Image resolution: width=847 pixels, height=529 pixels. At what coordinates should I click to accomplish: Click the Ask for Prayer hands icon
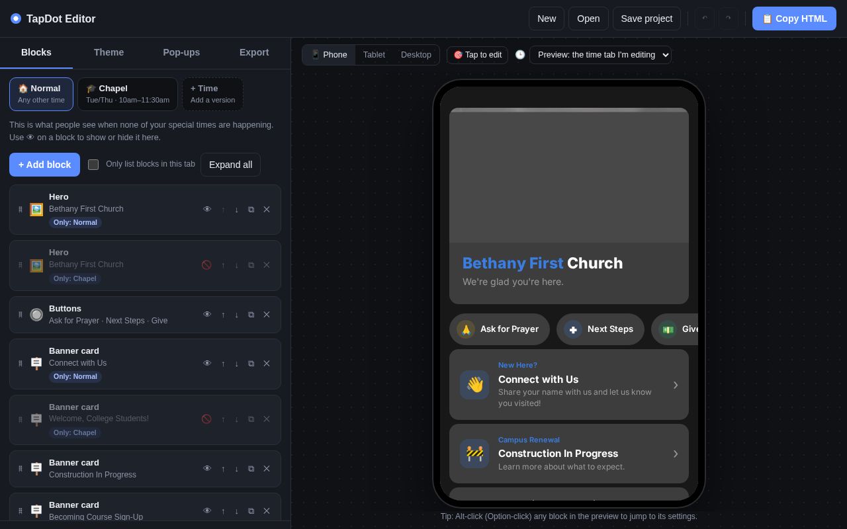466,329
